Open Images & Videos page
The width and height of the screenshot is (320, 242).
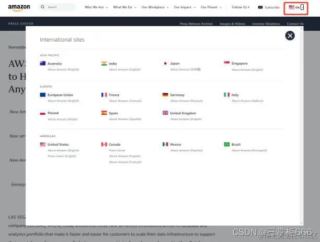coord(232,24)
